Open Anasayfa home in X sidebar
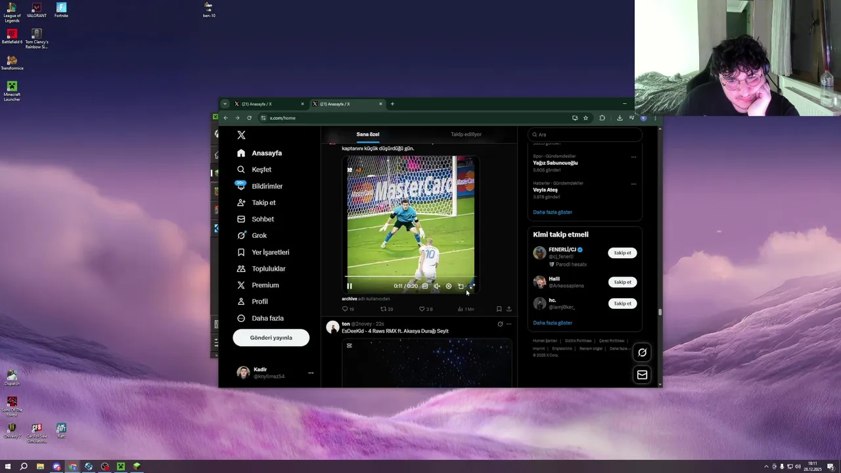The image size is (841, 473). tap(260, 153)
